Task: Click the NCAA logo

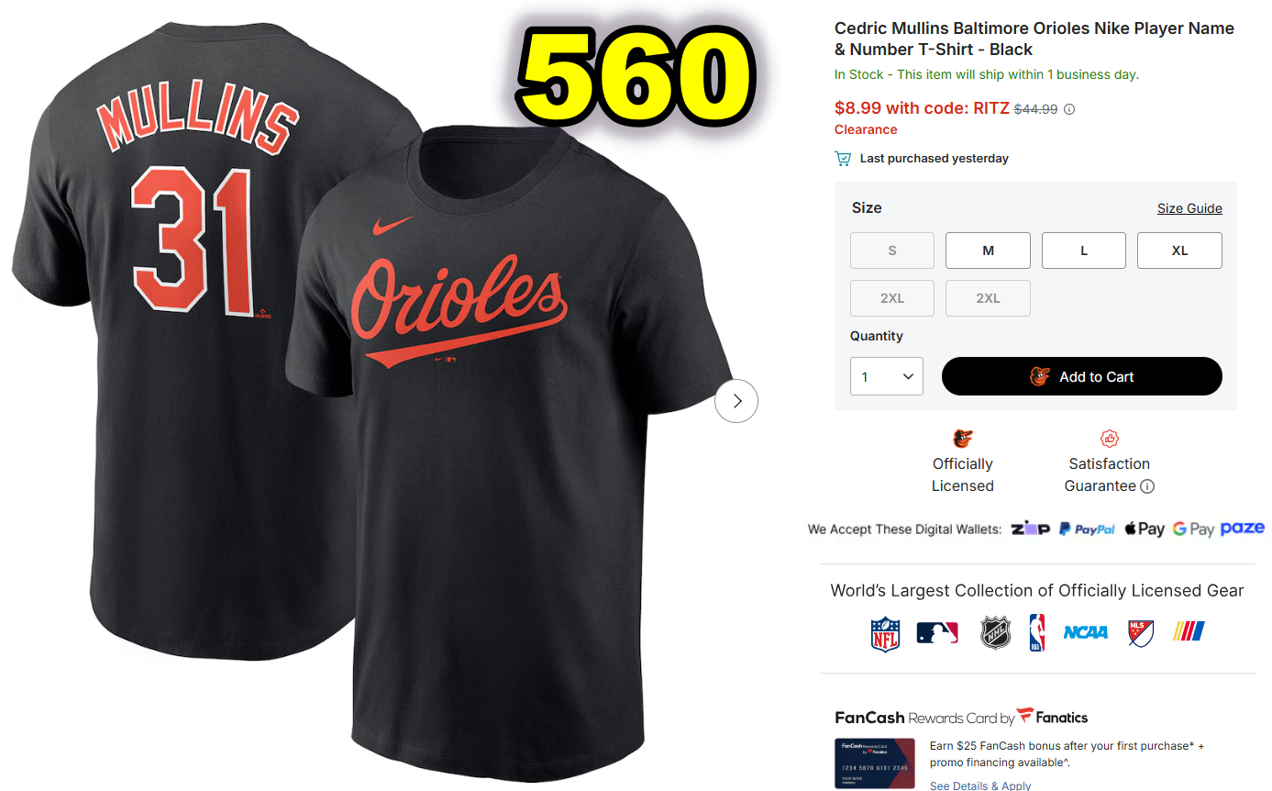Action: point(1086,632)
